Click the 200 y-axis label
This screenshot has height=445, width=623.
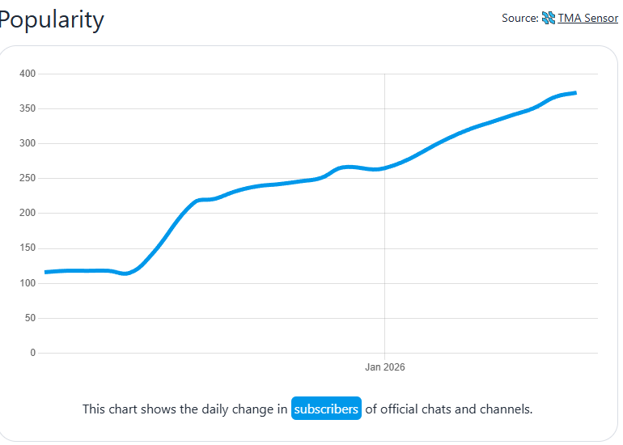28,214
